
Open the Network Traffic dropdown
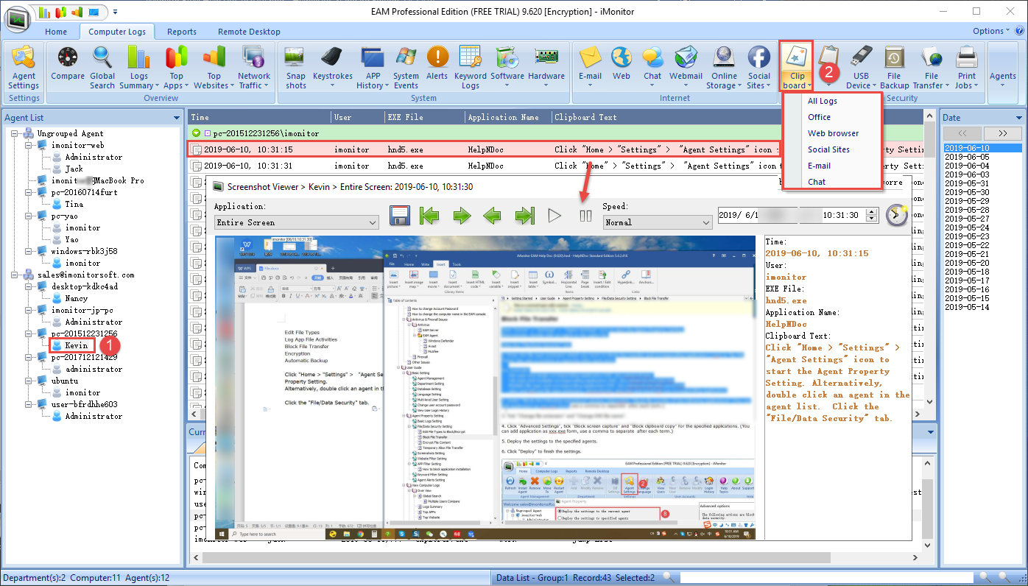point(253,68)
